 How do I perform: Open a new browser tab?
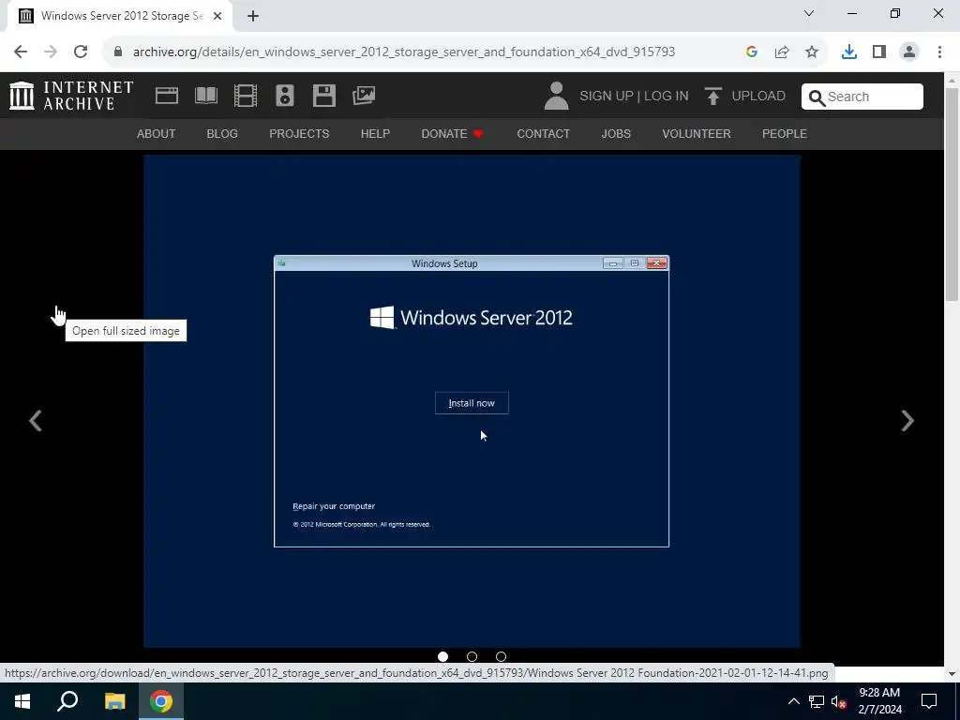point(253,17)
